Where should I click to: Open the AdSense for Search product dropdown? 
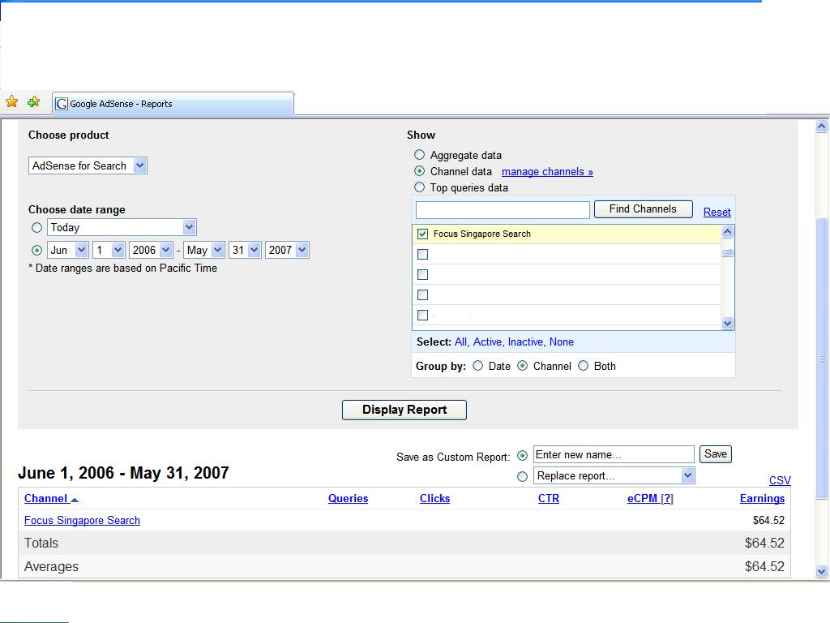(x=88, y=165)
